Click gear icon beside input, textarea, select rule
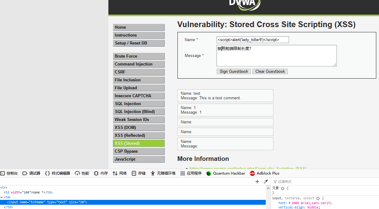Viewport: 379px width, 209px height. pos(318,198)
